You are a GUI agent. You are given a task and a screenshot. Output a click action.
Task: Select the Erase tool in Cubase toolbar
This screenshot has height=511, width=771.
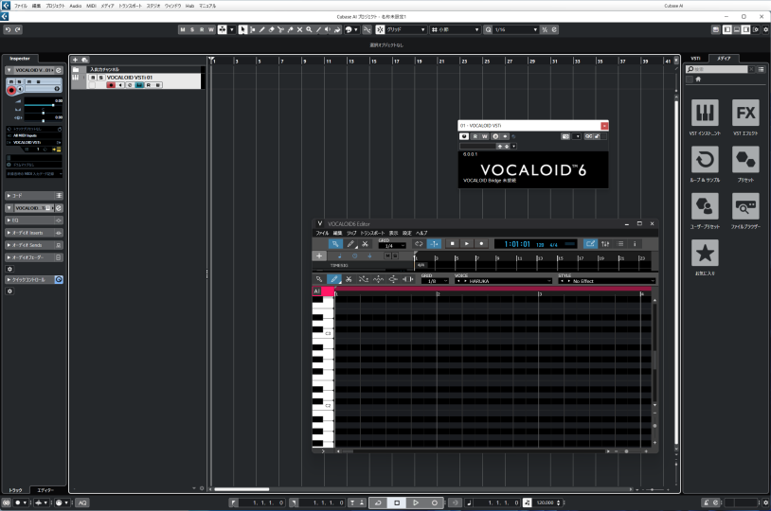[x=272, y=30]
